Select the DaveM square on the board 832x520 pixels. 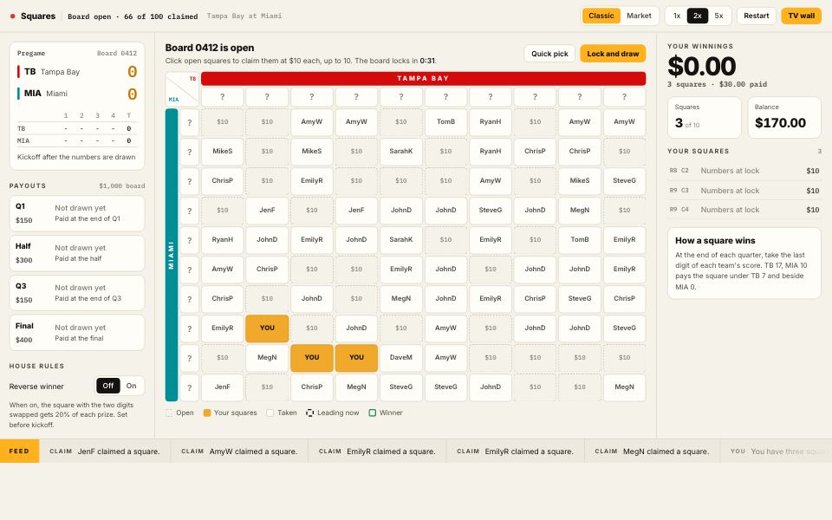(401, 358)
